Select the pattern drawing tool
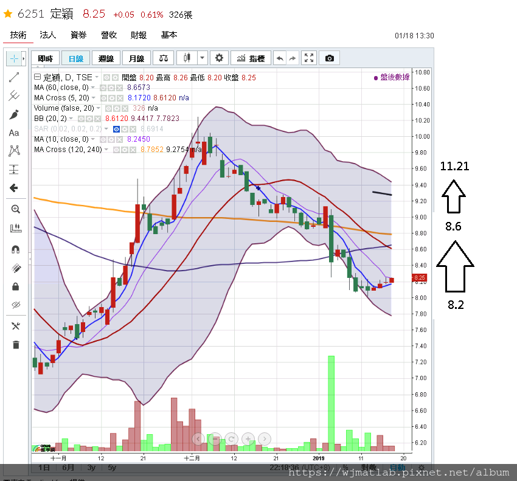 (14, 151)
